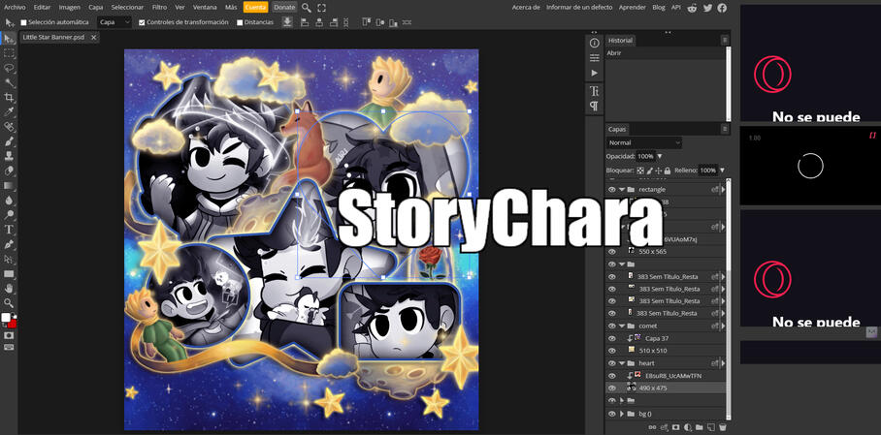Open the Capa target dropdown

point(114,21)
